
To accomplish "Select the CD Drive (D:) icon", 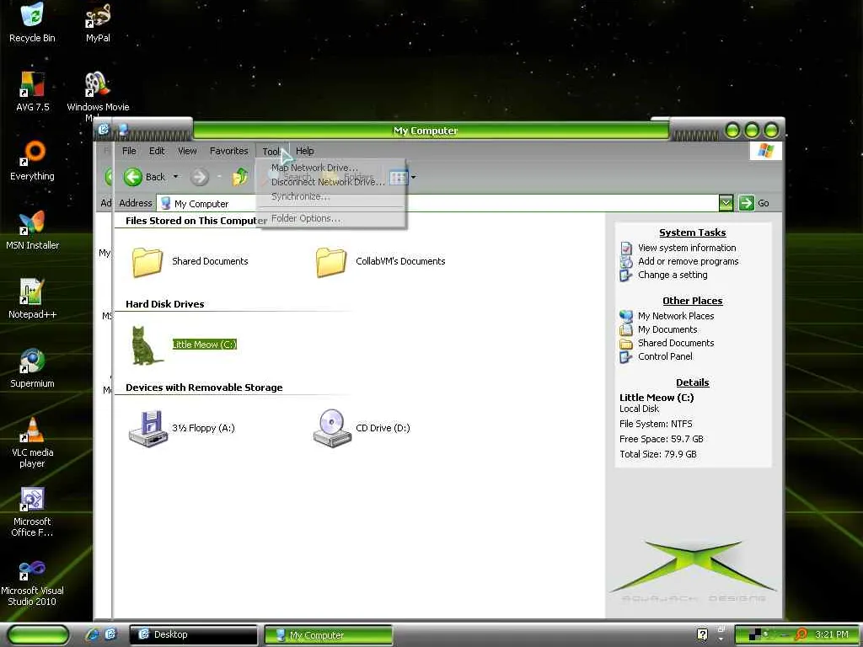I will point(362,428).
